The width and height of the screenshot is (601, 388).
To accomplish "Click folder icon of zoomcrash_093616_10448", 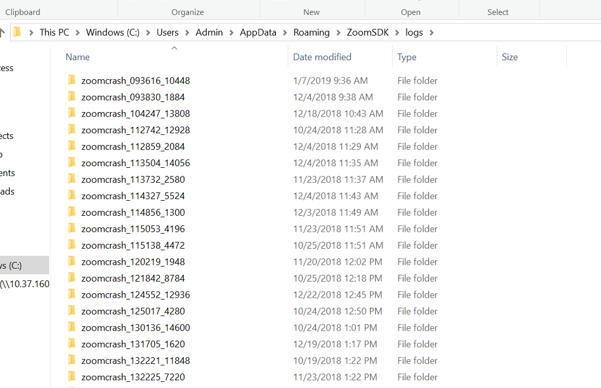I will coord(72,80).
